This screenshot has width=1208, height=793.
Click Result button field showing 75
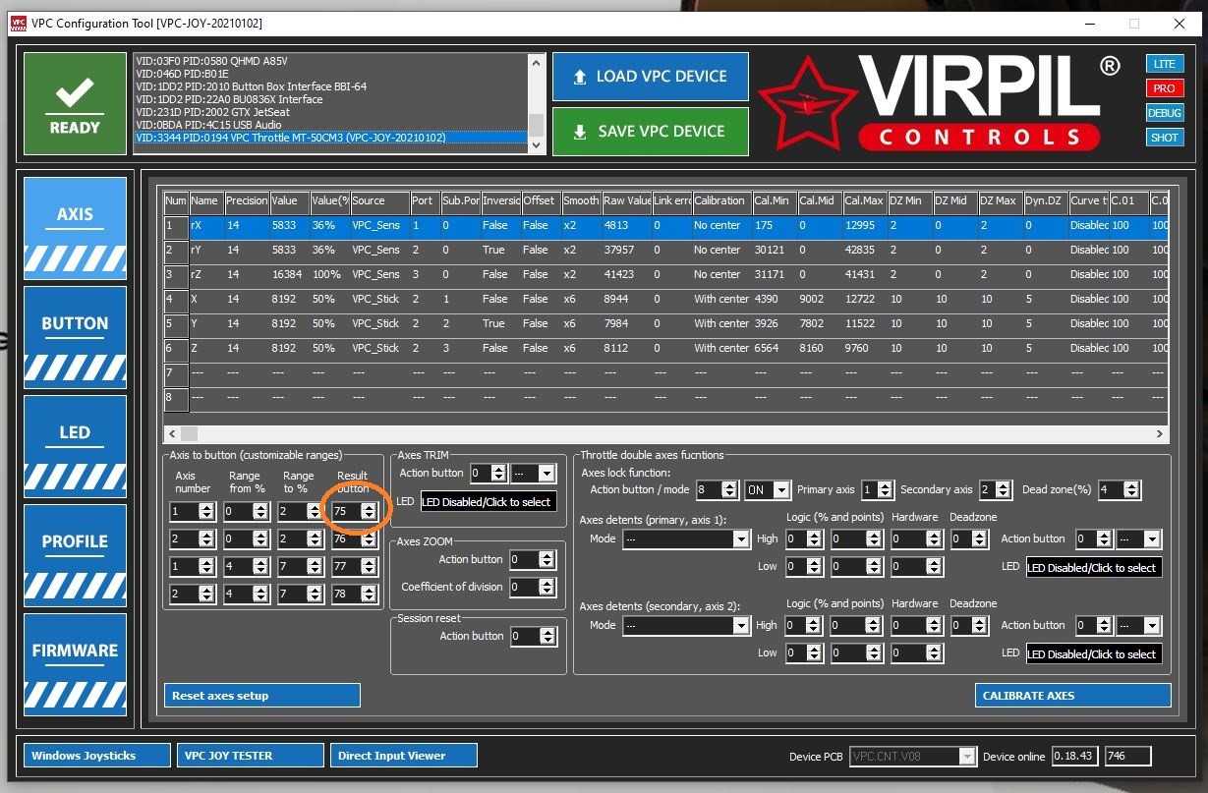[x=355, y=511]
